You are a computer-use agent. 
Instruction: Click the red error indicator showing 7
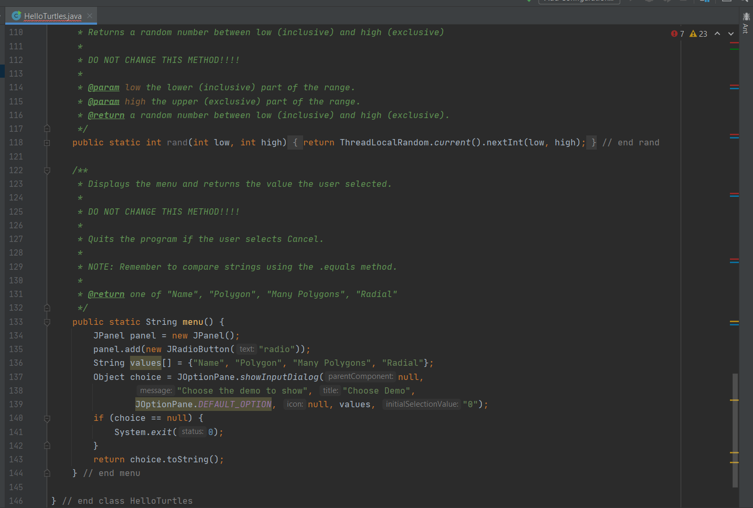[677, 33]
